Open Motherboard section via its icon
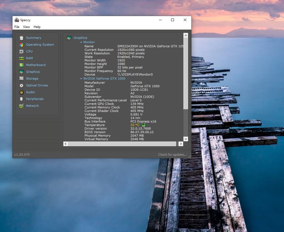284x232 pixels. point(22,65)
